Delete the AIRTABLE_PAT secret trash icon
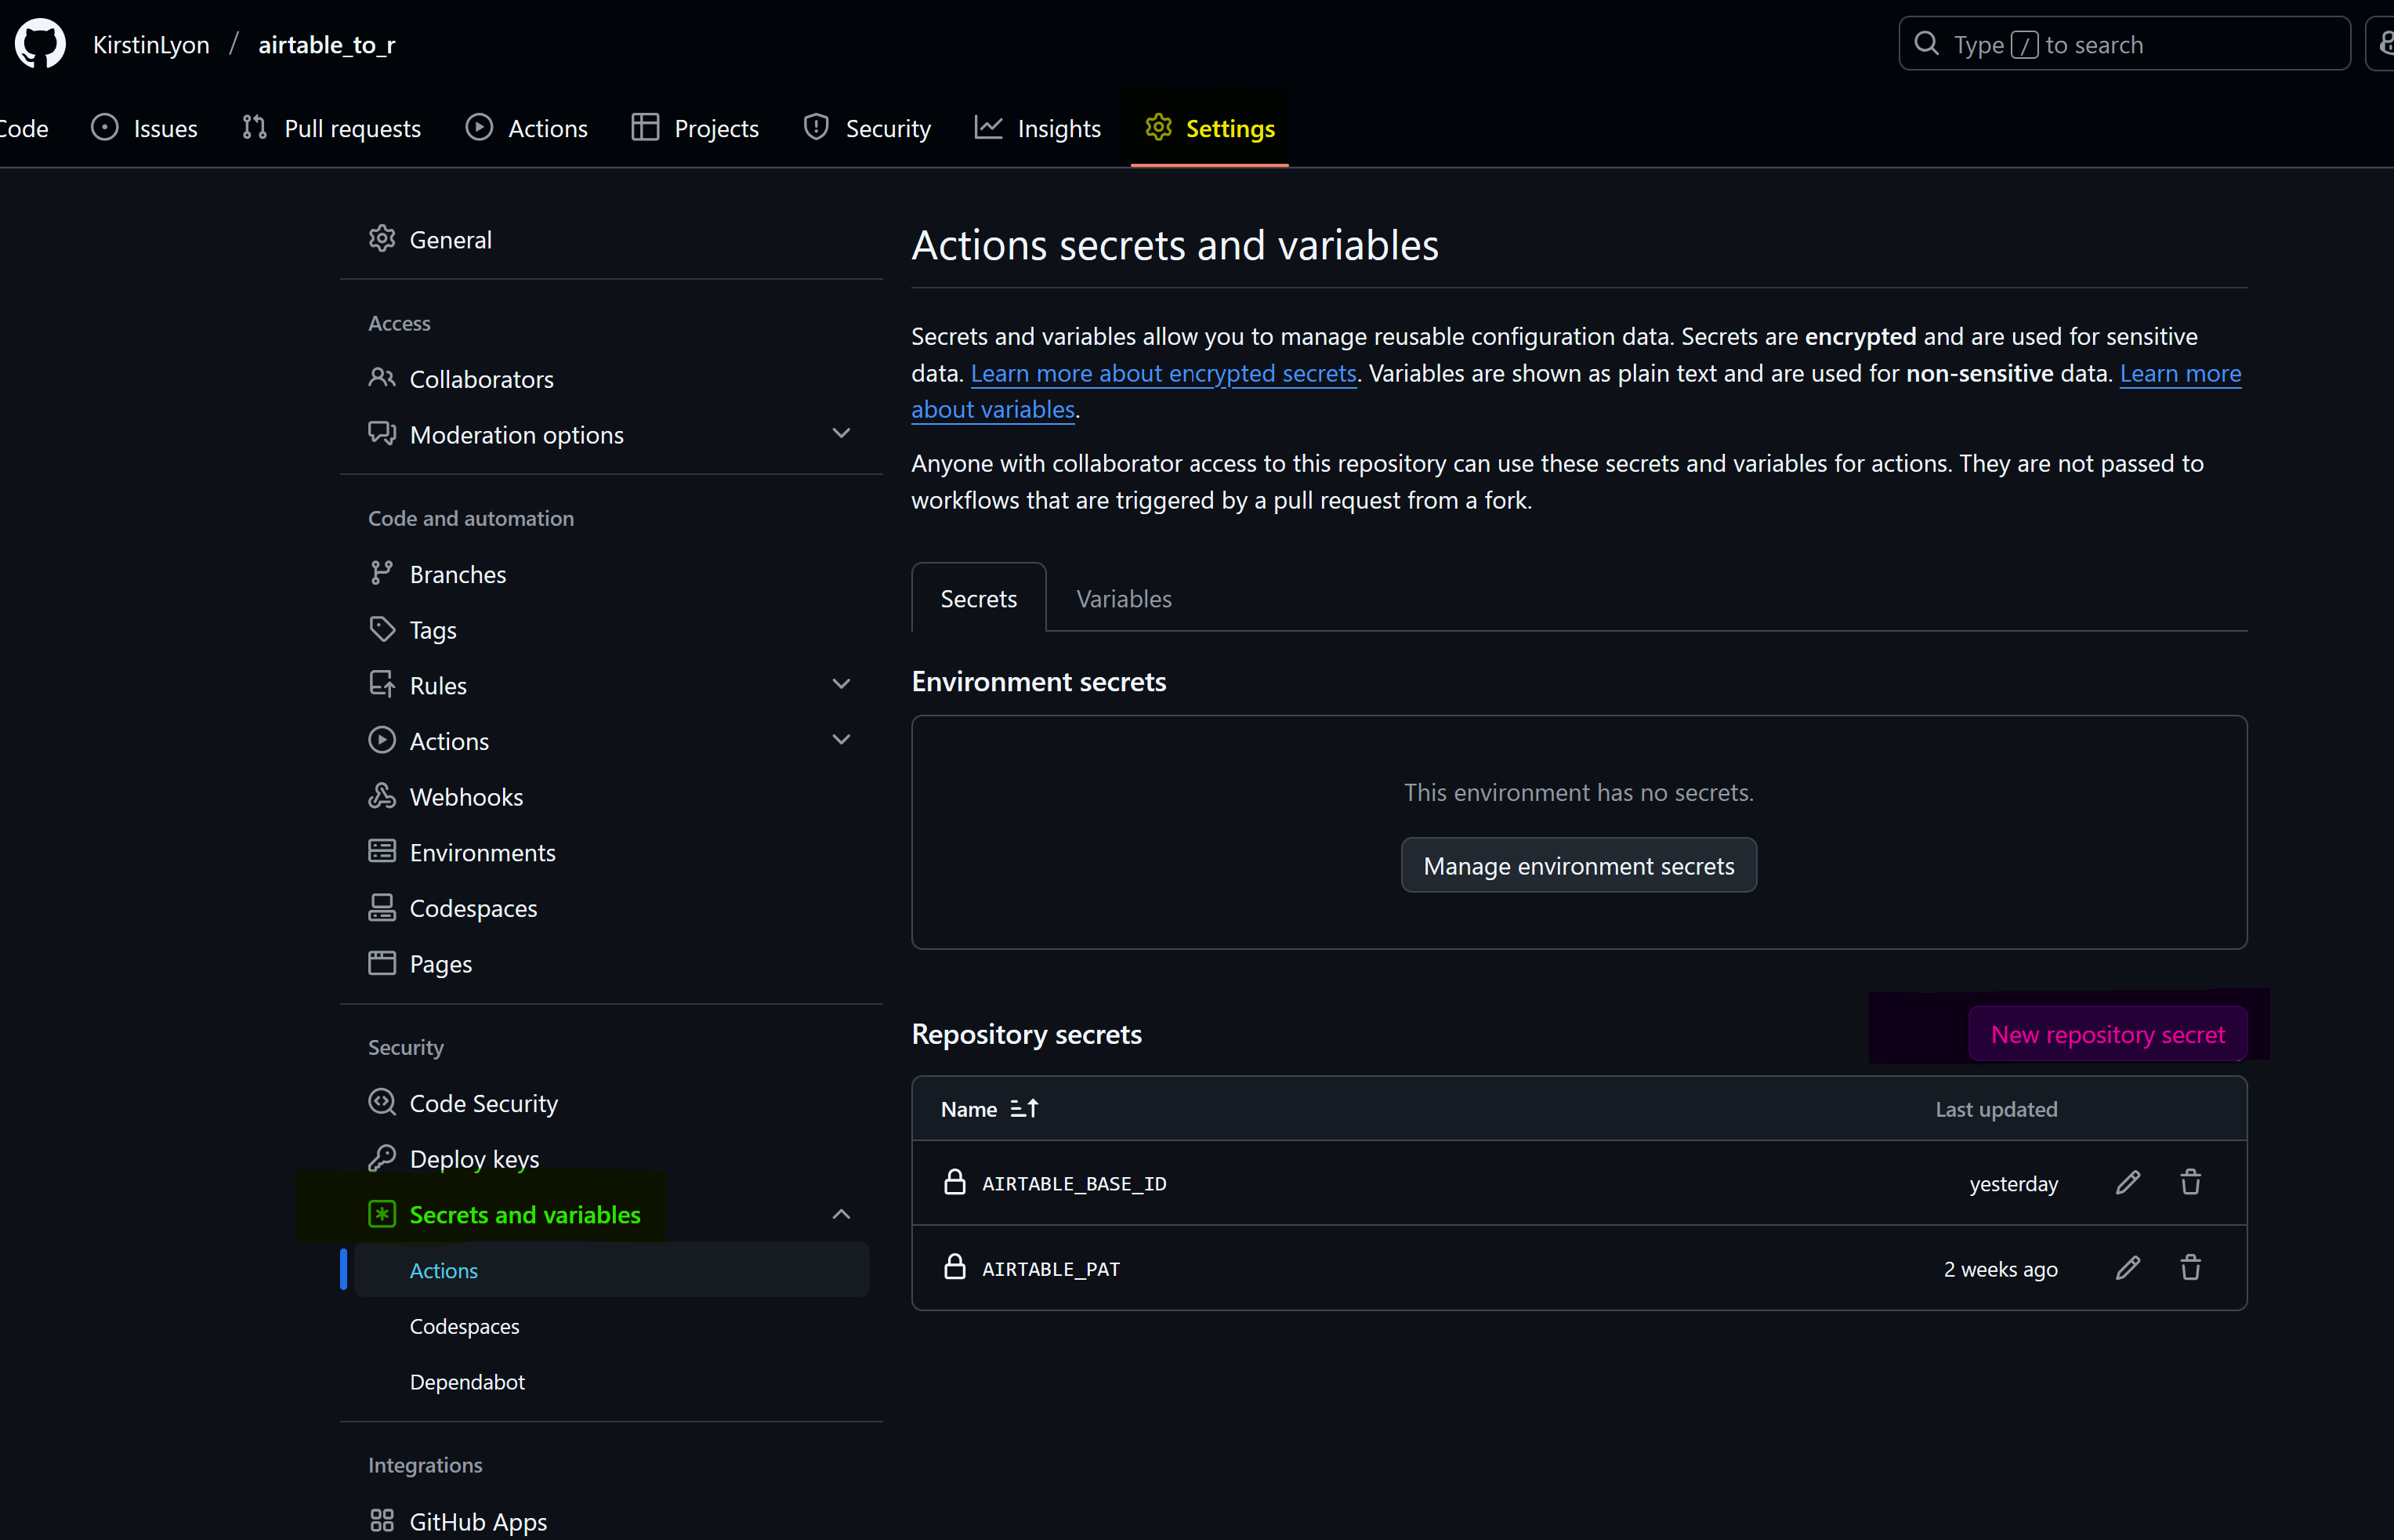Image resolution: width=2394 pixels, height=1540 pixels. [x=2190, y=1268]
